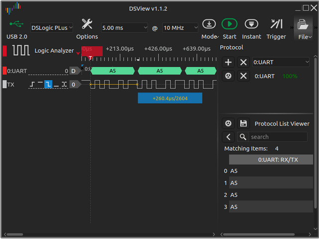
Task: Open Protocol List Viewer settings icon
Action: click(x=228, y=123)
